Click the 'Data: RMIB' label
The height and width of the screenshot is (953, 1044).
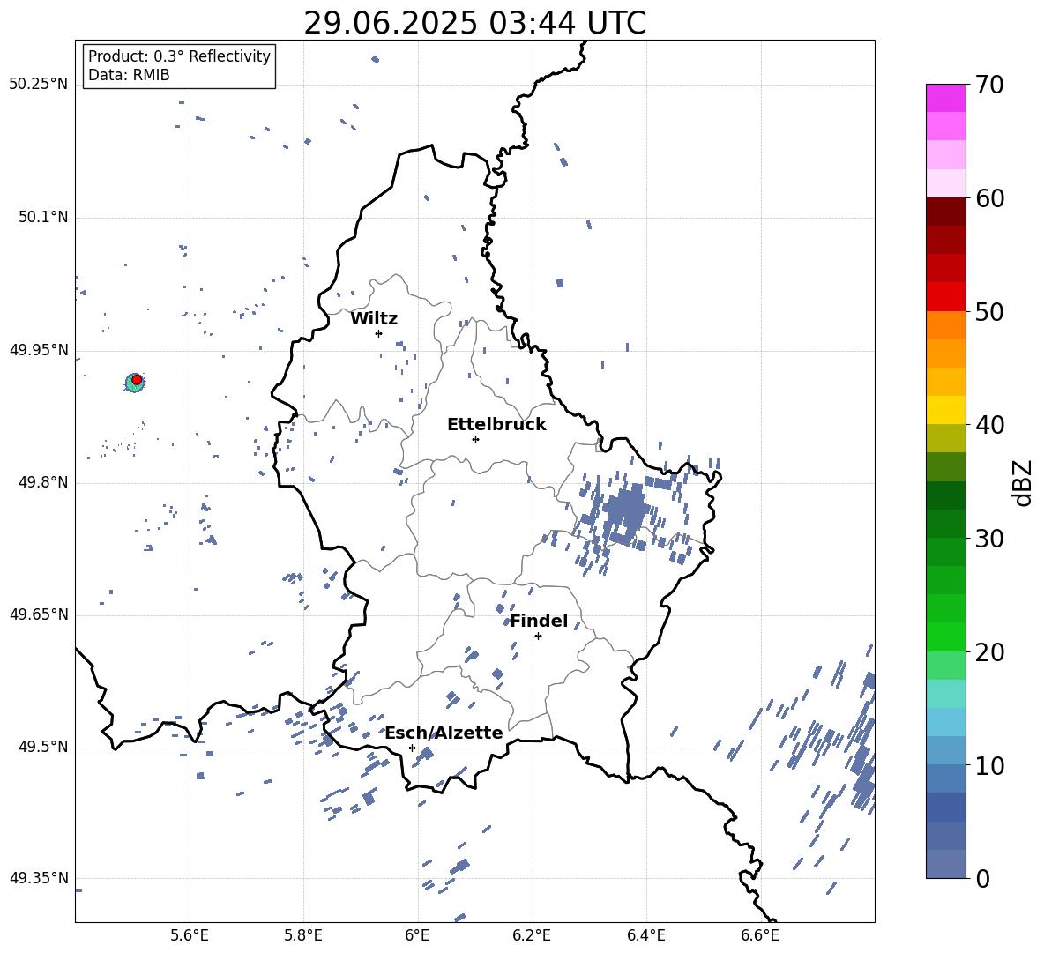[x=129, y=75]
